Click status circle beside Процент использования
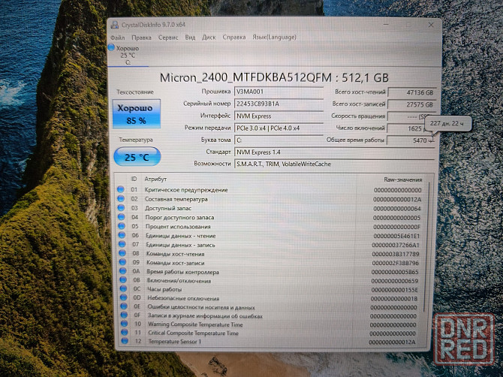The image size is (503, 377). pos(122,226)
